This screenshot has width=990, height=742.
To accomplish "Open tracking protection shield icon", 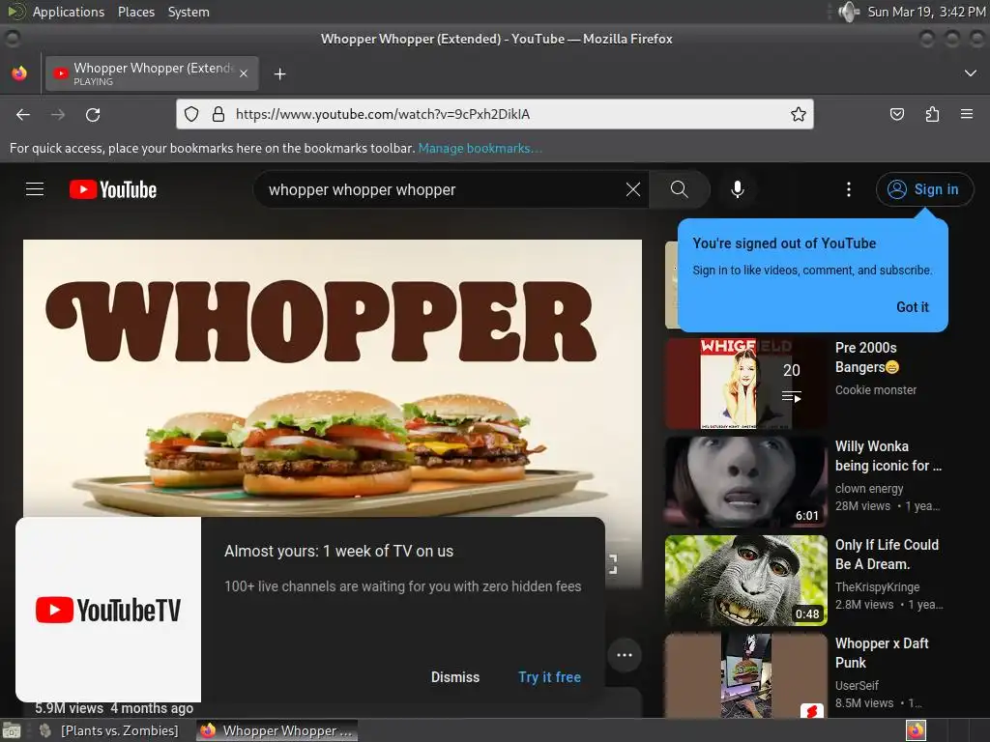I will point(191,114).
